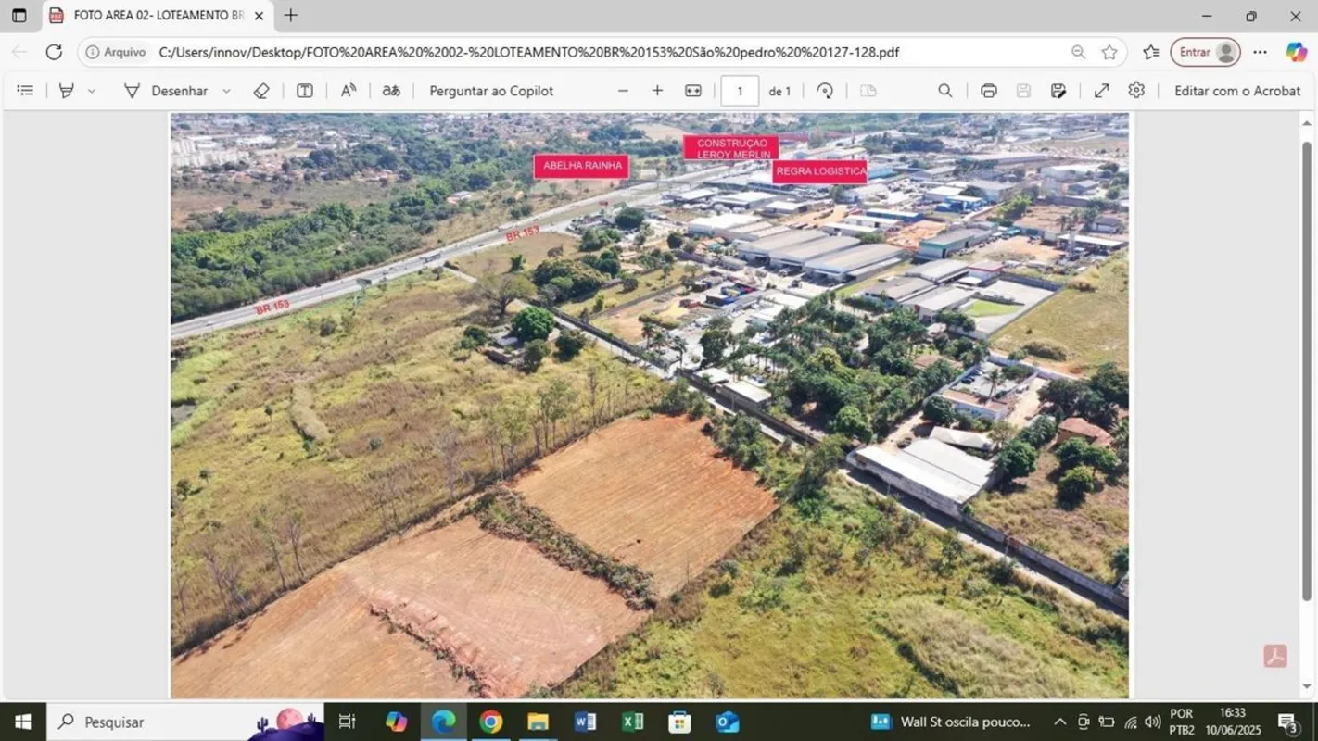This screenshot has height=741, width=1318.
Task: Select the highlight tool
Action: point(67,91)
